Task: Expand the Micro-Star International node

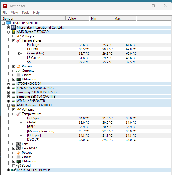Action: (x=8, y=28)
